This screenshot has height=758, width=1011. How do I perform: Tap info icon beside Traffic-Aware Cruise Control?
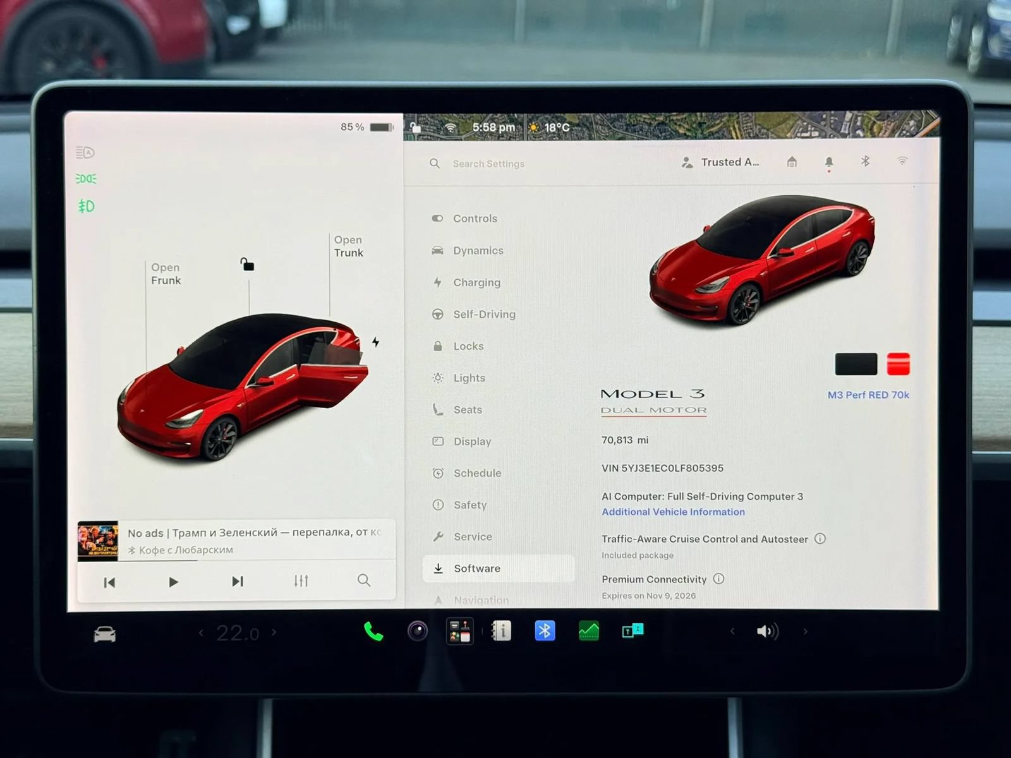click(820, 539)
